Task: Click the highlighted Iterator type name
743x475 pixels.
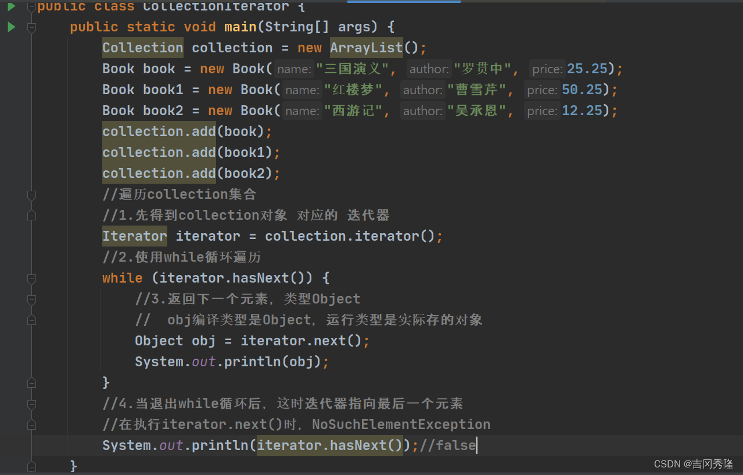Action: 135,236
